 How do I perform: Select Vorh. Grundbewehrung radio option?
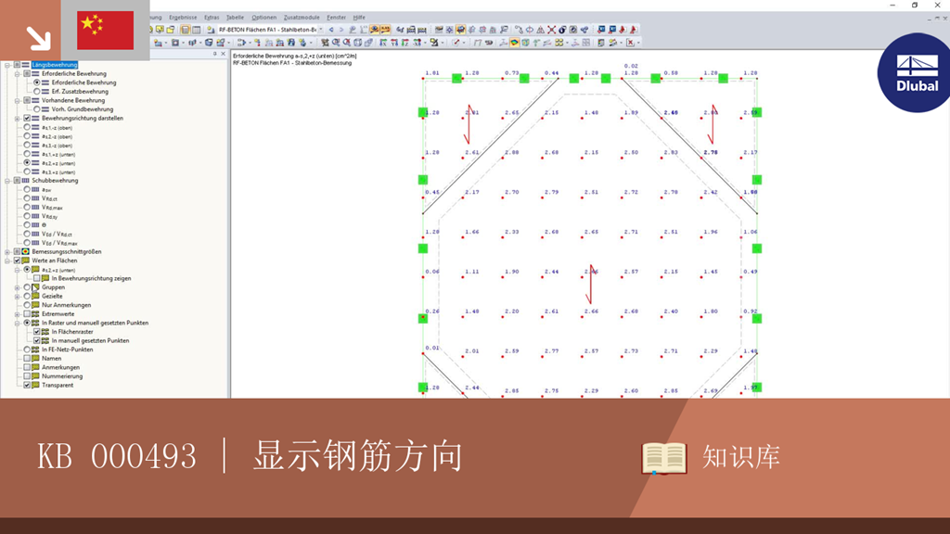coord(37,109)
